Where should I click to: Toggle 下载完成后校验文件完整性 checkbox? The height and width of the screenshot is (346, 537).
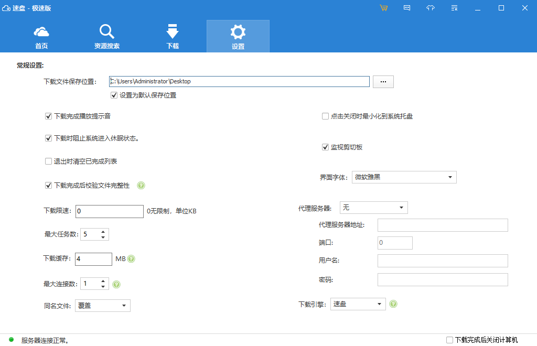tap(48, 186)
